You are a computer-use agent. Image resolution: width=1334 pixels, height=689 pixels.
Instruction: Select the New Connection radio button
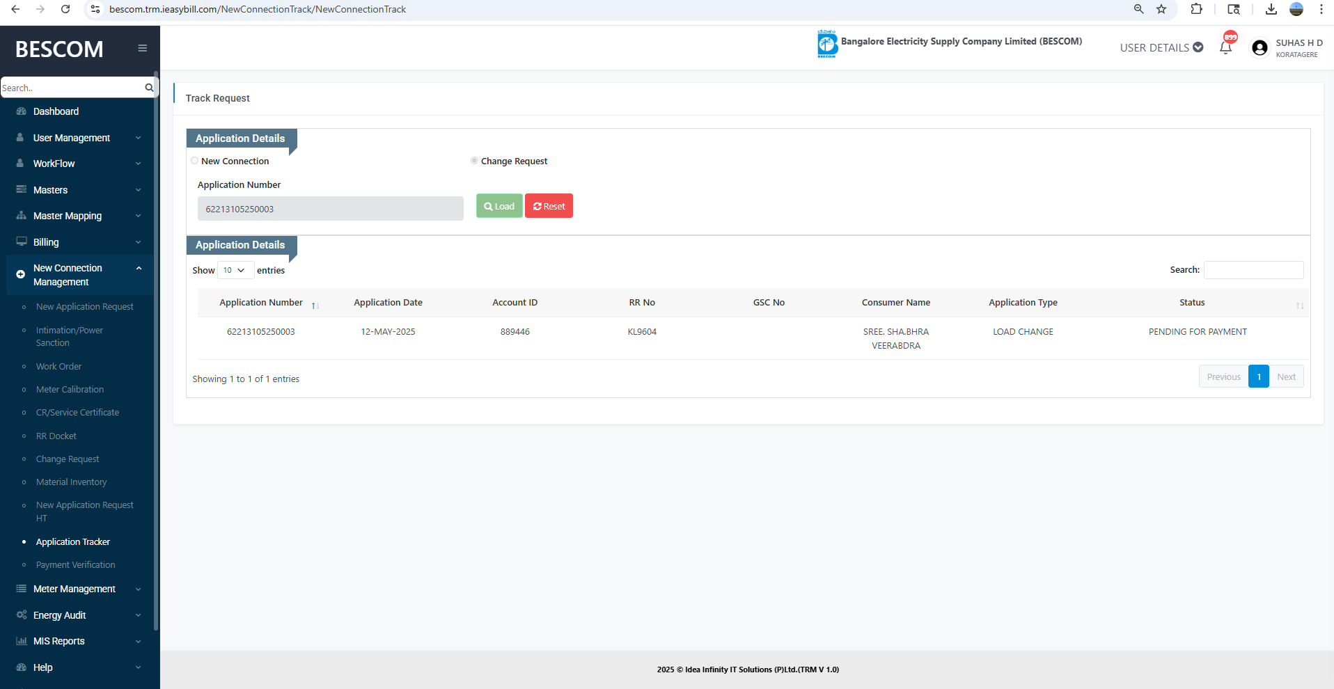pos(194,161)
